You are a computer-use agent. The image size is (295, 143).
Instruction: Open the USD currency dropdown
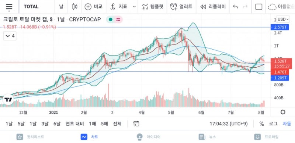point(283,19)
